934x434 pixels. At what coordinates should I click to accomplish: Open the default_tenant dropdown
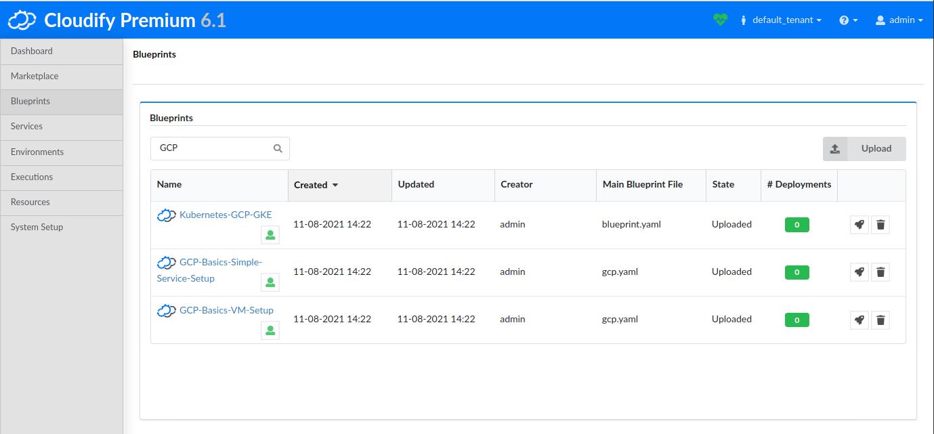coord(781,20)
